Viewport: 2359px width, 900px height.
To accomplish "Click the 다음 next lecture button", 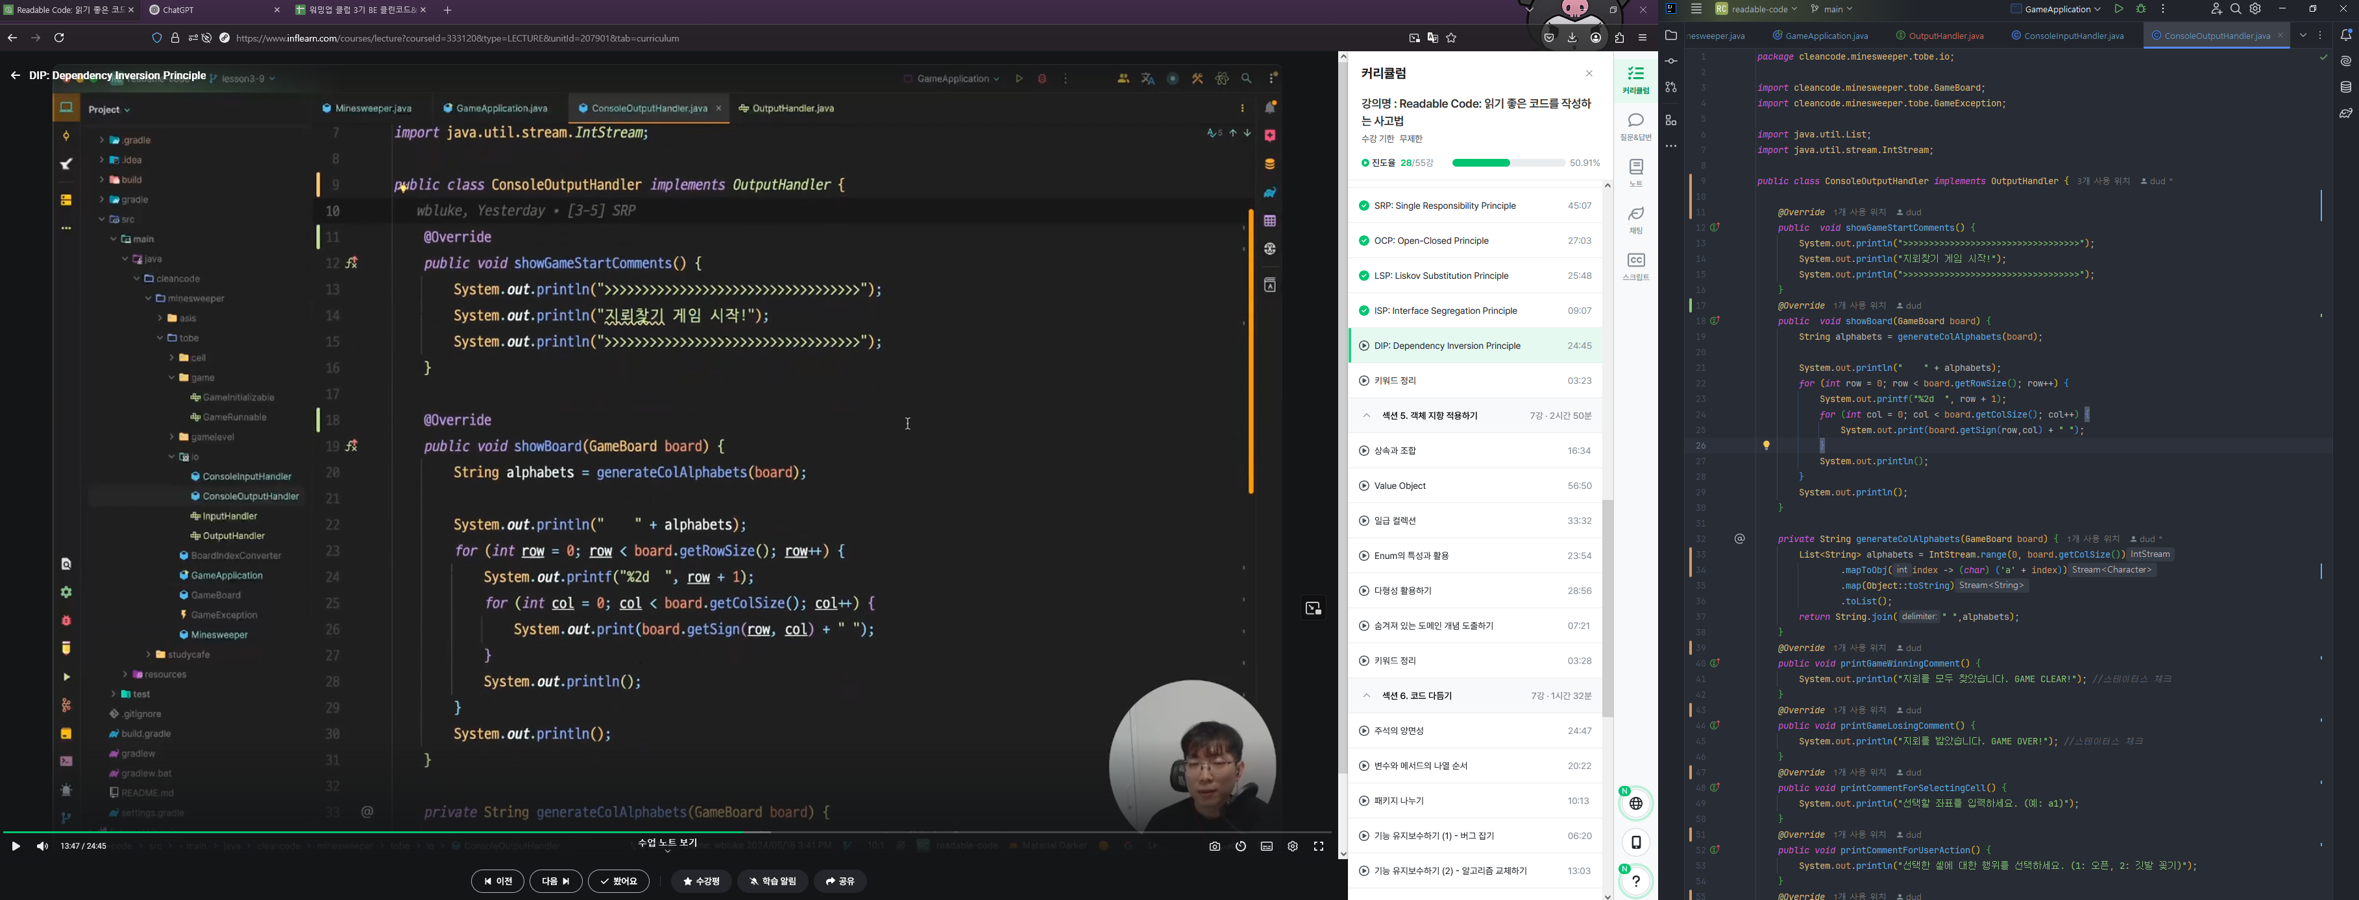I will pos(556,881).
